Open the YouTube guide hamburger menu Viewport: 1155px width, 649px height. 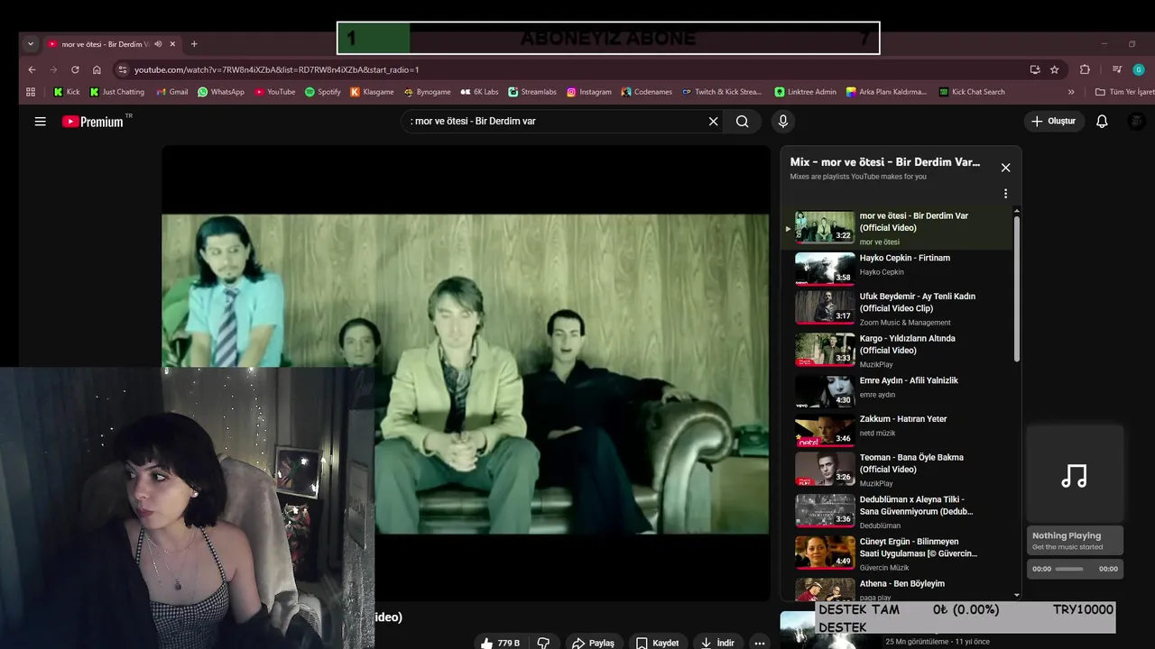click(x=40, y=121)
